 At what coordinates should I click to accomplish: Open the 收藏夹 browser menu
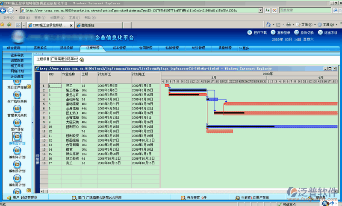coord(54,18)
